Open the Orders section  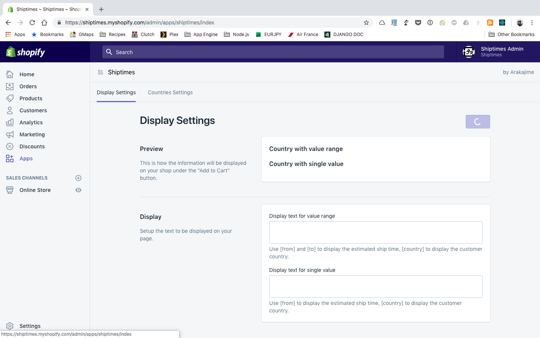(x=27, y=86)
